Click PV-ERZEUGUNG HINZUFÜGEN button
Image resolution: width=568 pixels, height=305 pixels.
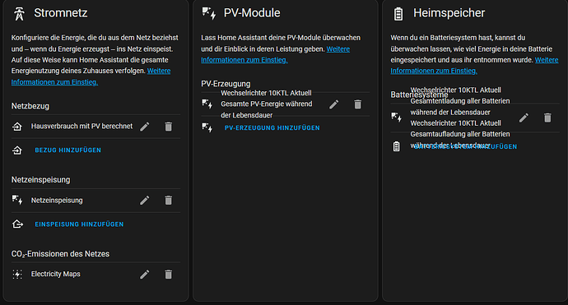272,127
